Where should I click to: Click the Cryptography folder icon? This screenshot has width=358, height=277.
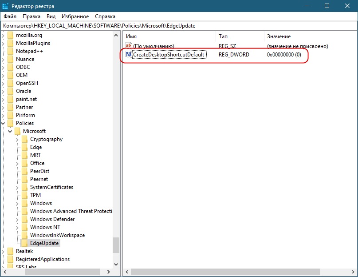25,139
